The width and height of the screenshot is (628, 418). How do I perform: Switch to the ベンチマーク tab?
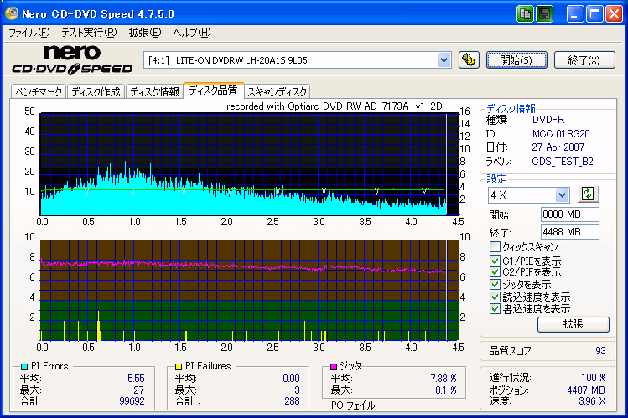(x=39, y=92)
